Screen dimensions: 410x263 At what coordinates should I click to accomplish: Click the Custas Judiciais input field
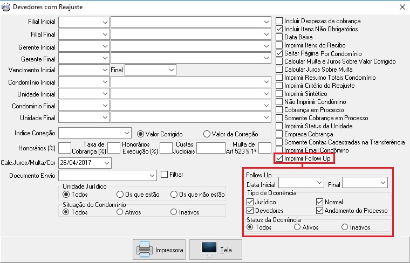[x=210, y=148]
